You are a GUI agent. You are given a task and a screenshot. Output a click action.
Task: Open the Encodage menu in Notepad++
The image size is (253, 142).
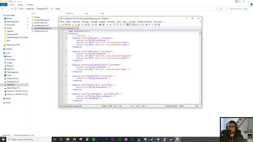click(x=94, y=22)
